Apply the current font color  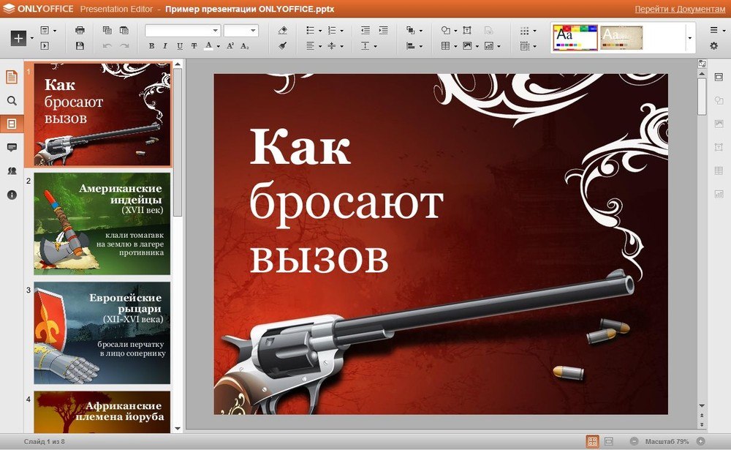click(x=208, y=46)
